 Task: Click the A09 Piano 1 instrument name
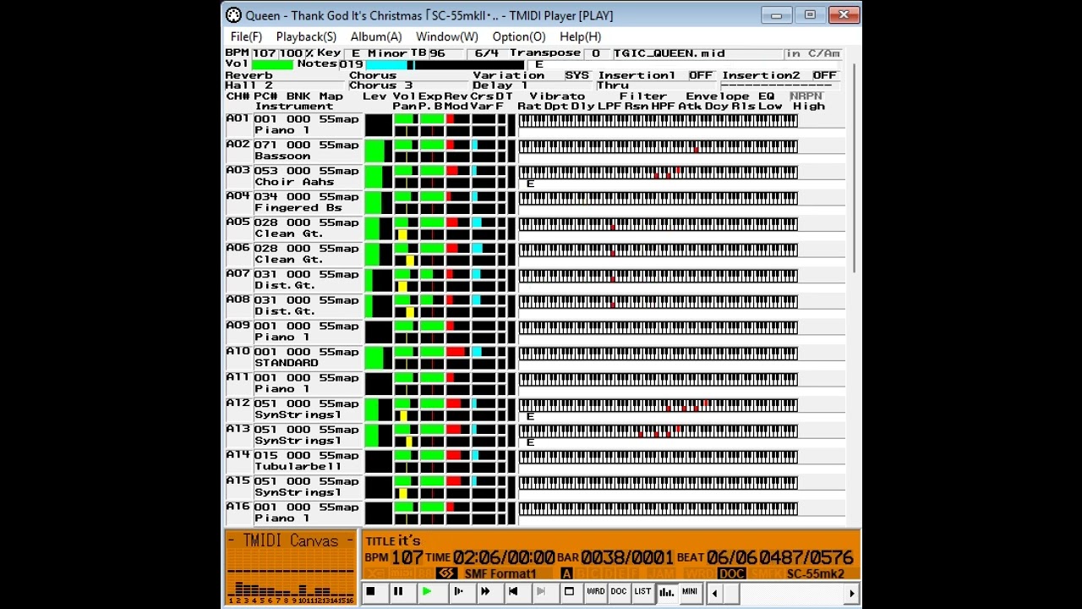(282, 337)
